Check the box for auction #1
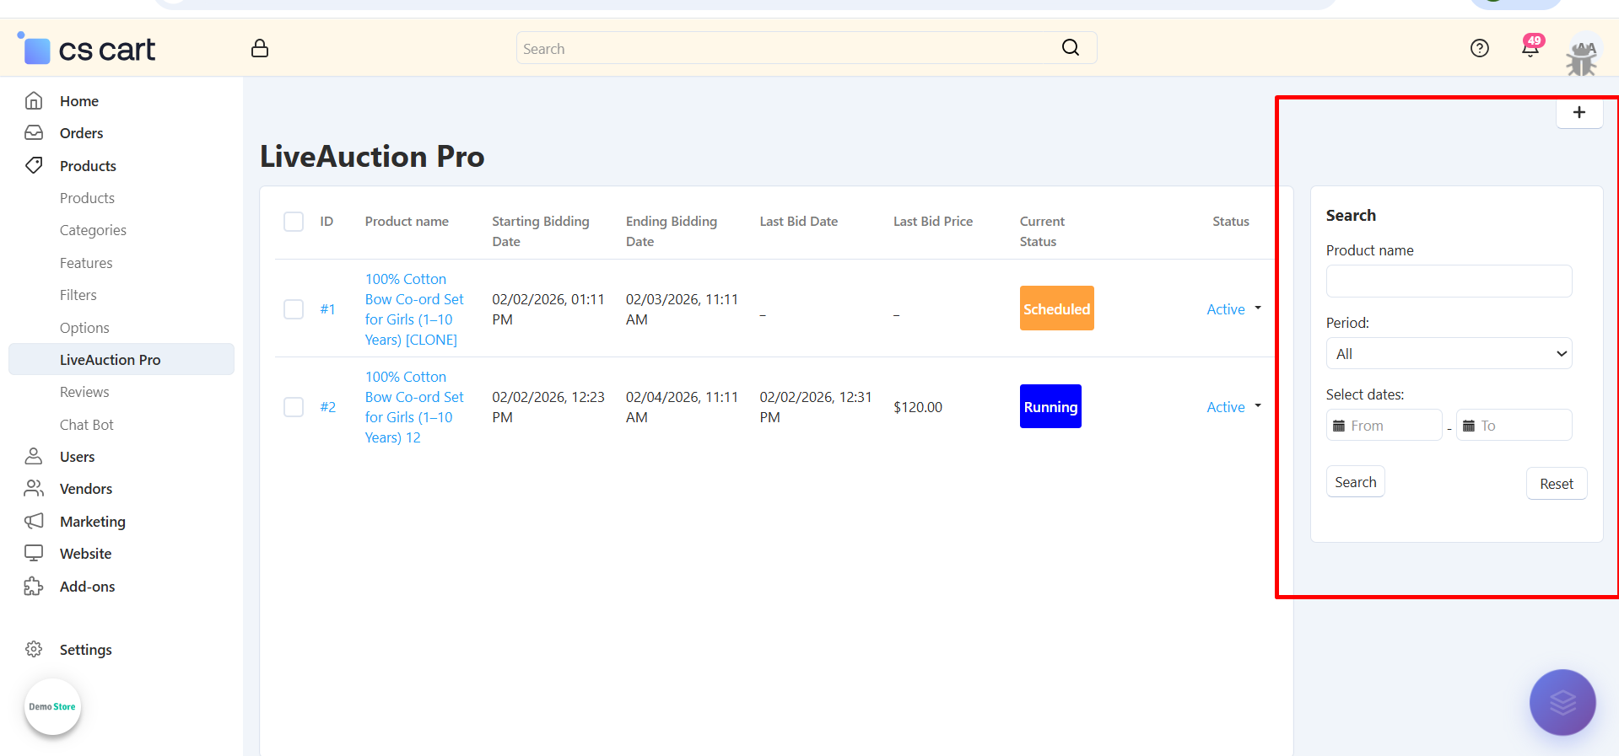Image resolution: width=1619 pixels, height=756 pixels. [x=294, y=309]
